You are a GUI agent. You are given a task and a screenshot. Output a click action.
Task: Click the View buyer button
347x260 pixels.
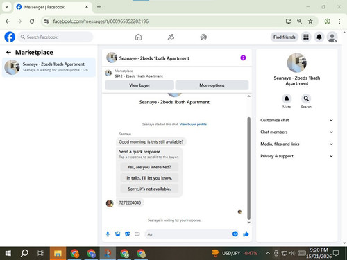(x=139, y=85)
